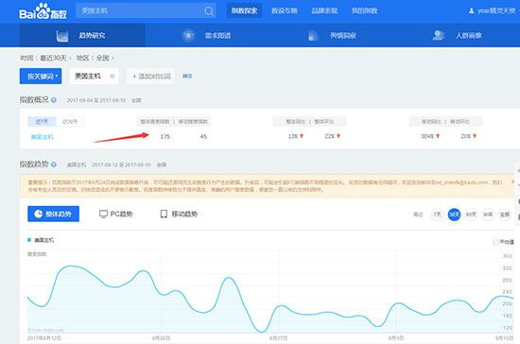
Task: Click the 304% mobile year-on-year value
Action: tap(427, 136)
